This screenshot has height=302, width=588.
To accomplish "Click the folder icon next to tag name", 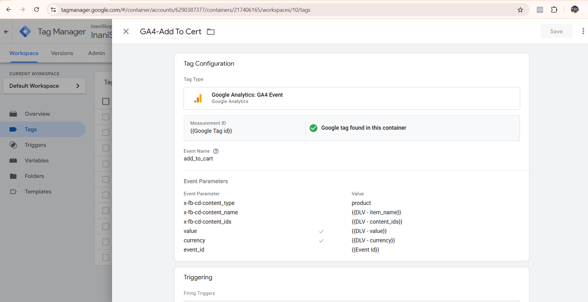I will [x=211, y=32].
